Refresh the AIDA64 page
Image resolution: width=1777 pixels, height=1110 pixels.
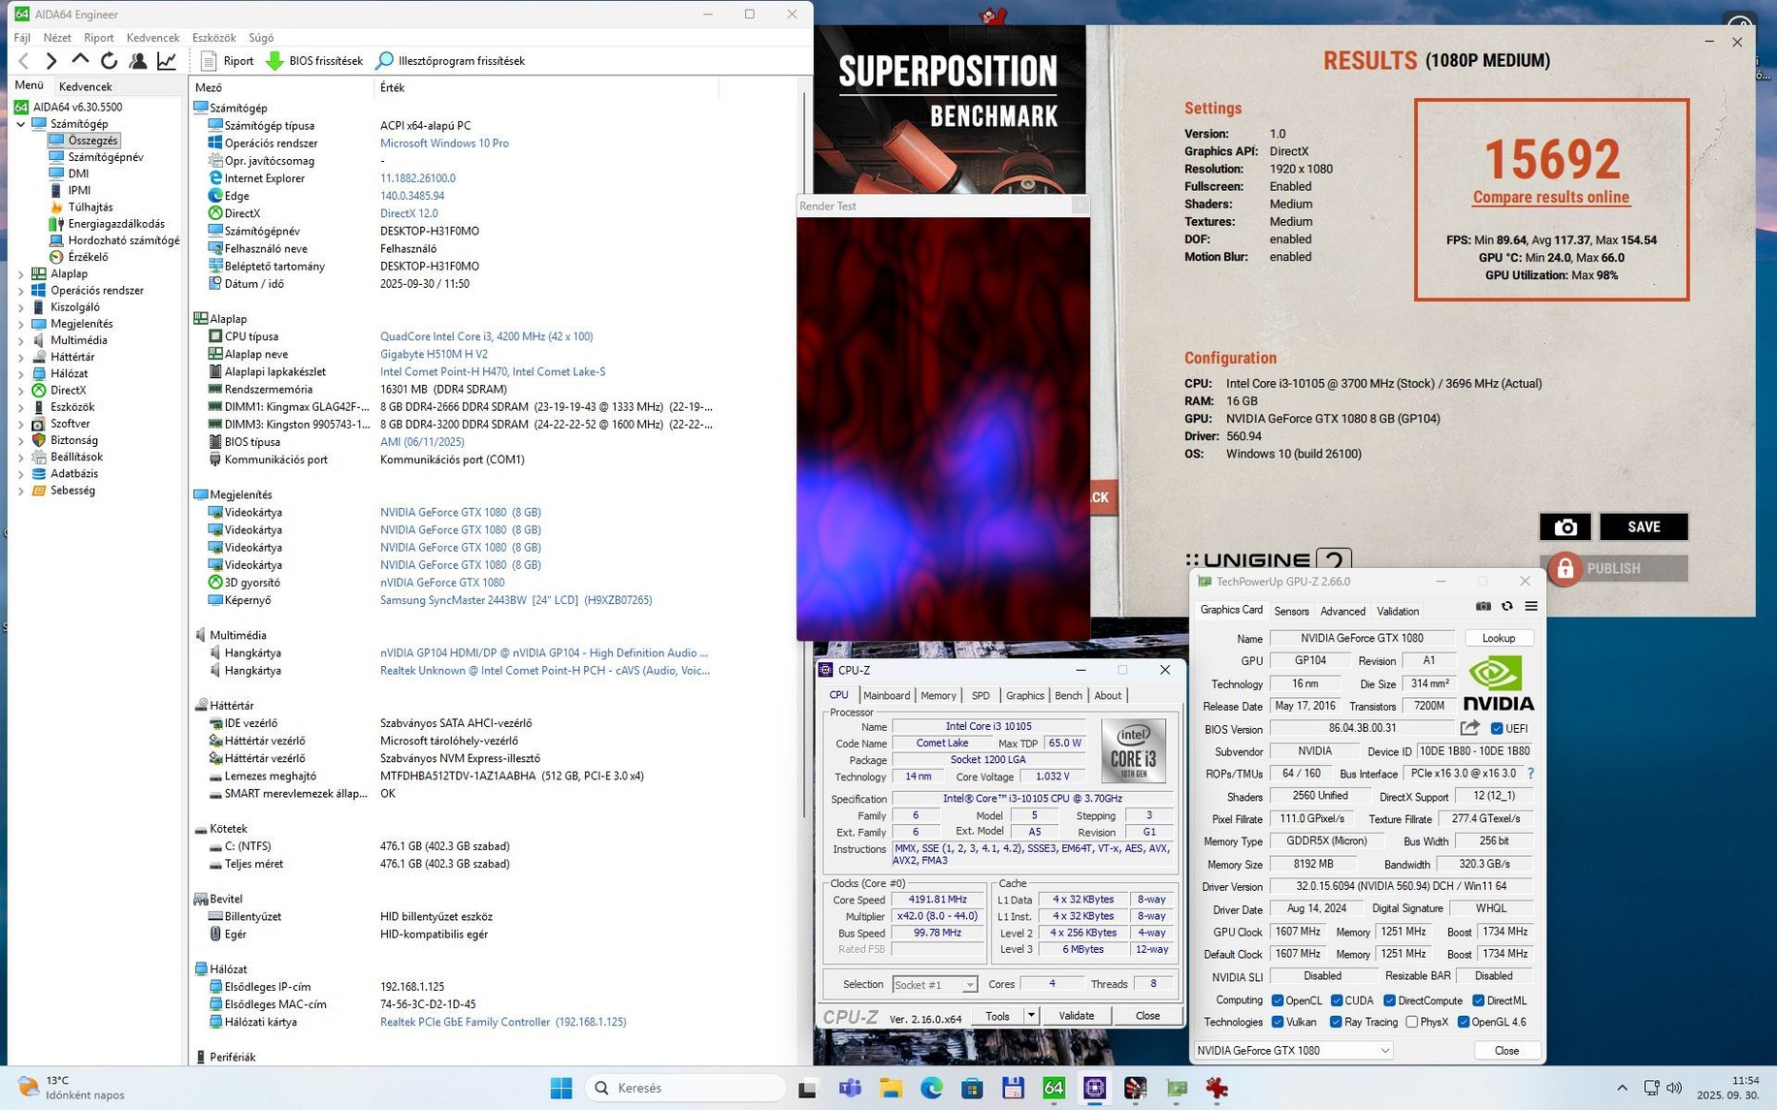click(x=109, y=61)
